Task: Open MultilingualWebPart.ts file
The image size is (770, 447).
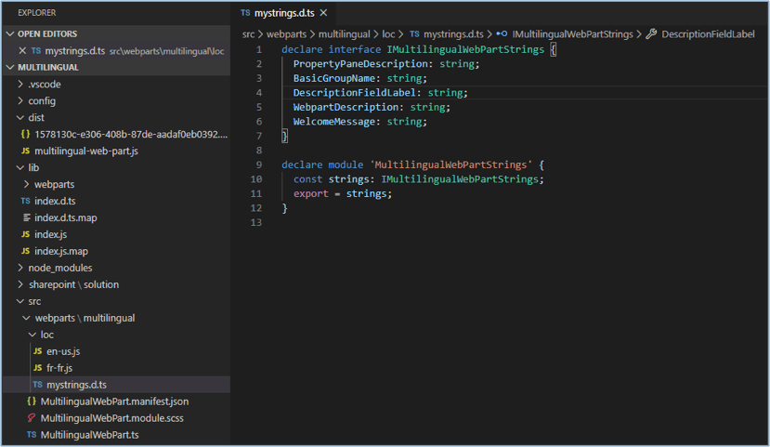Action: coord(90,435)
